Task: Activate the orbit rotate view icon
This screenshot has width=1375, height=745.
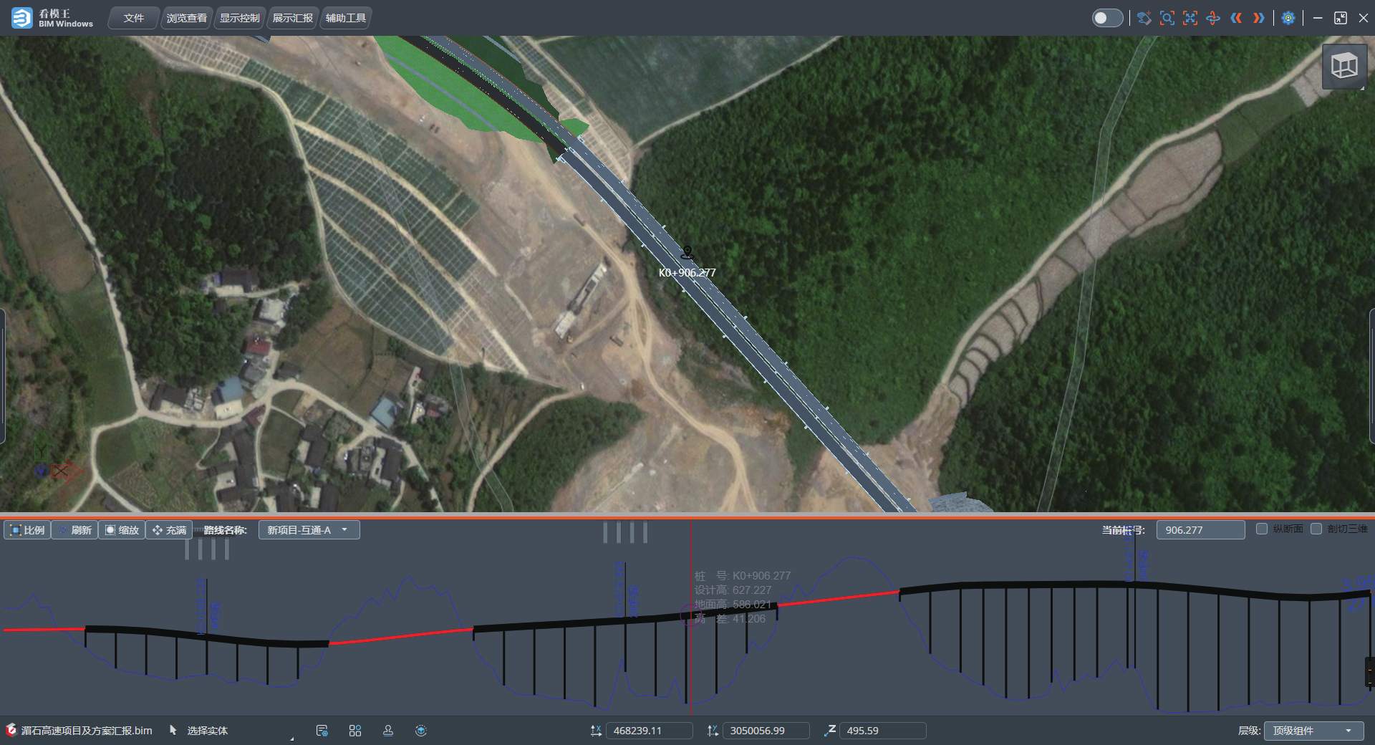Action: click(1212, 18)
